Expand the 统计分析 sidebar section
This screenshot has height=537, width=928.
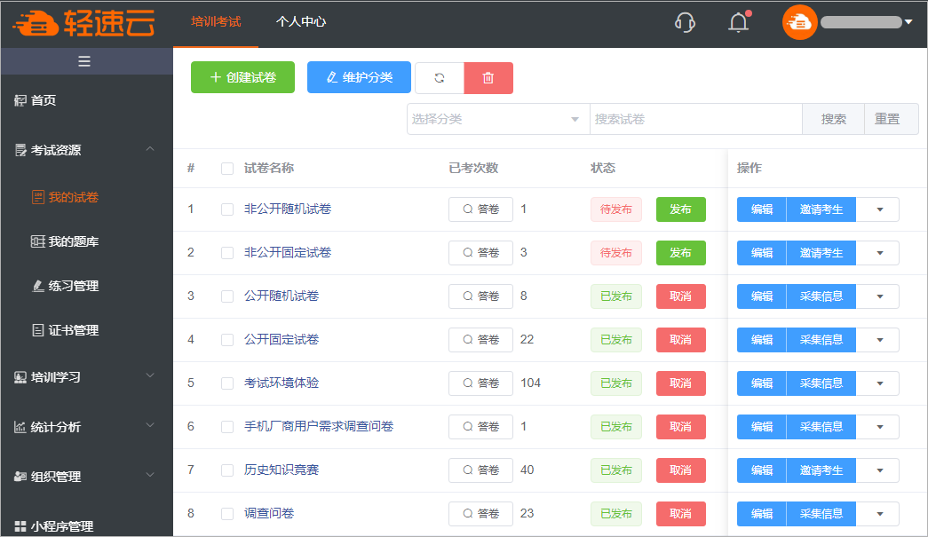point(86,426)
